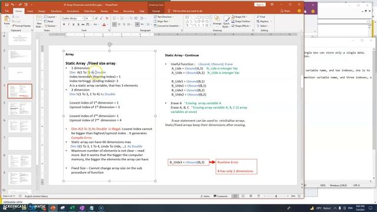Clear all formatting

point(107,18)
